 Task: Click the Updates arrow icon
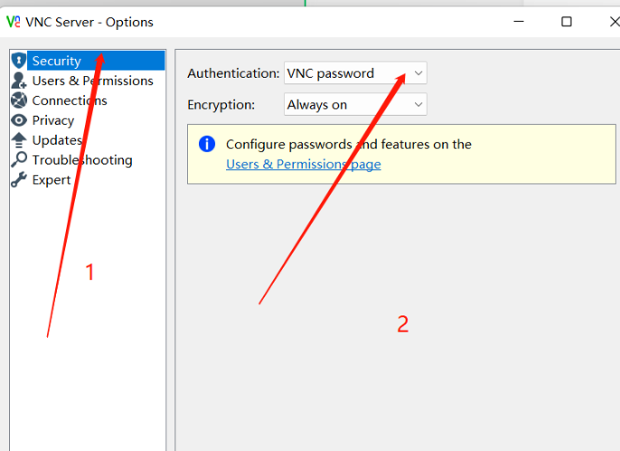(19, 140)
